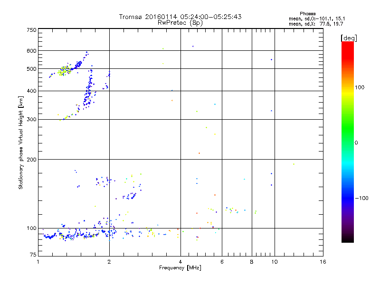The height and width of the screenshot is (285, 380).
Task: Click the plot title 'Tromsø 20160114 05:24:00-05:25:43'
Action: 180,17
